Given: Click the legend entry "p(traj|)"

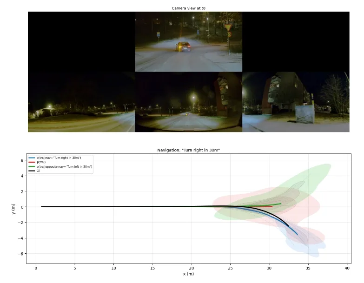Looking at the screenshot, I should click(41, 162).
